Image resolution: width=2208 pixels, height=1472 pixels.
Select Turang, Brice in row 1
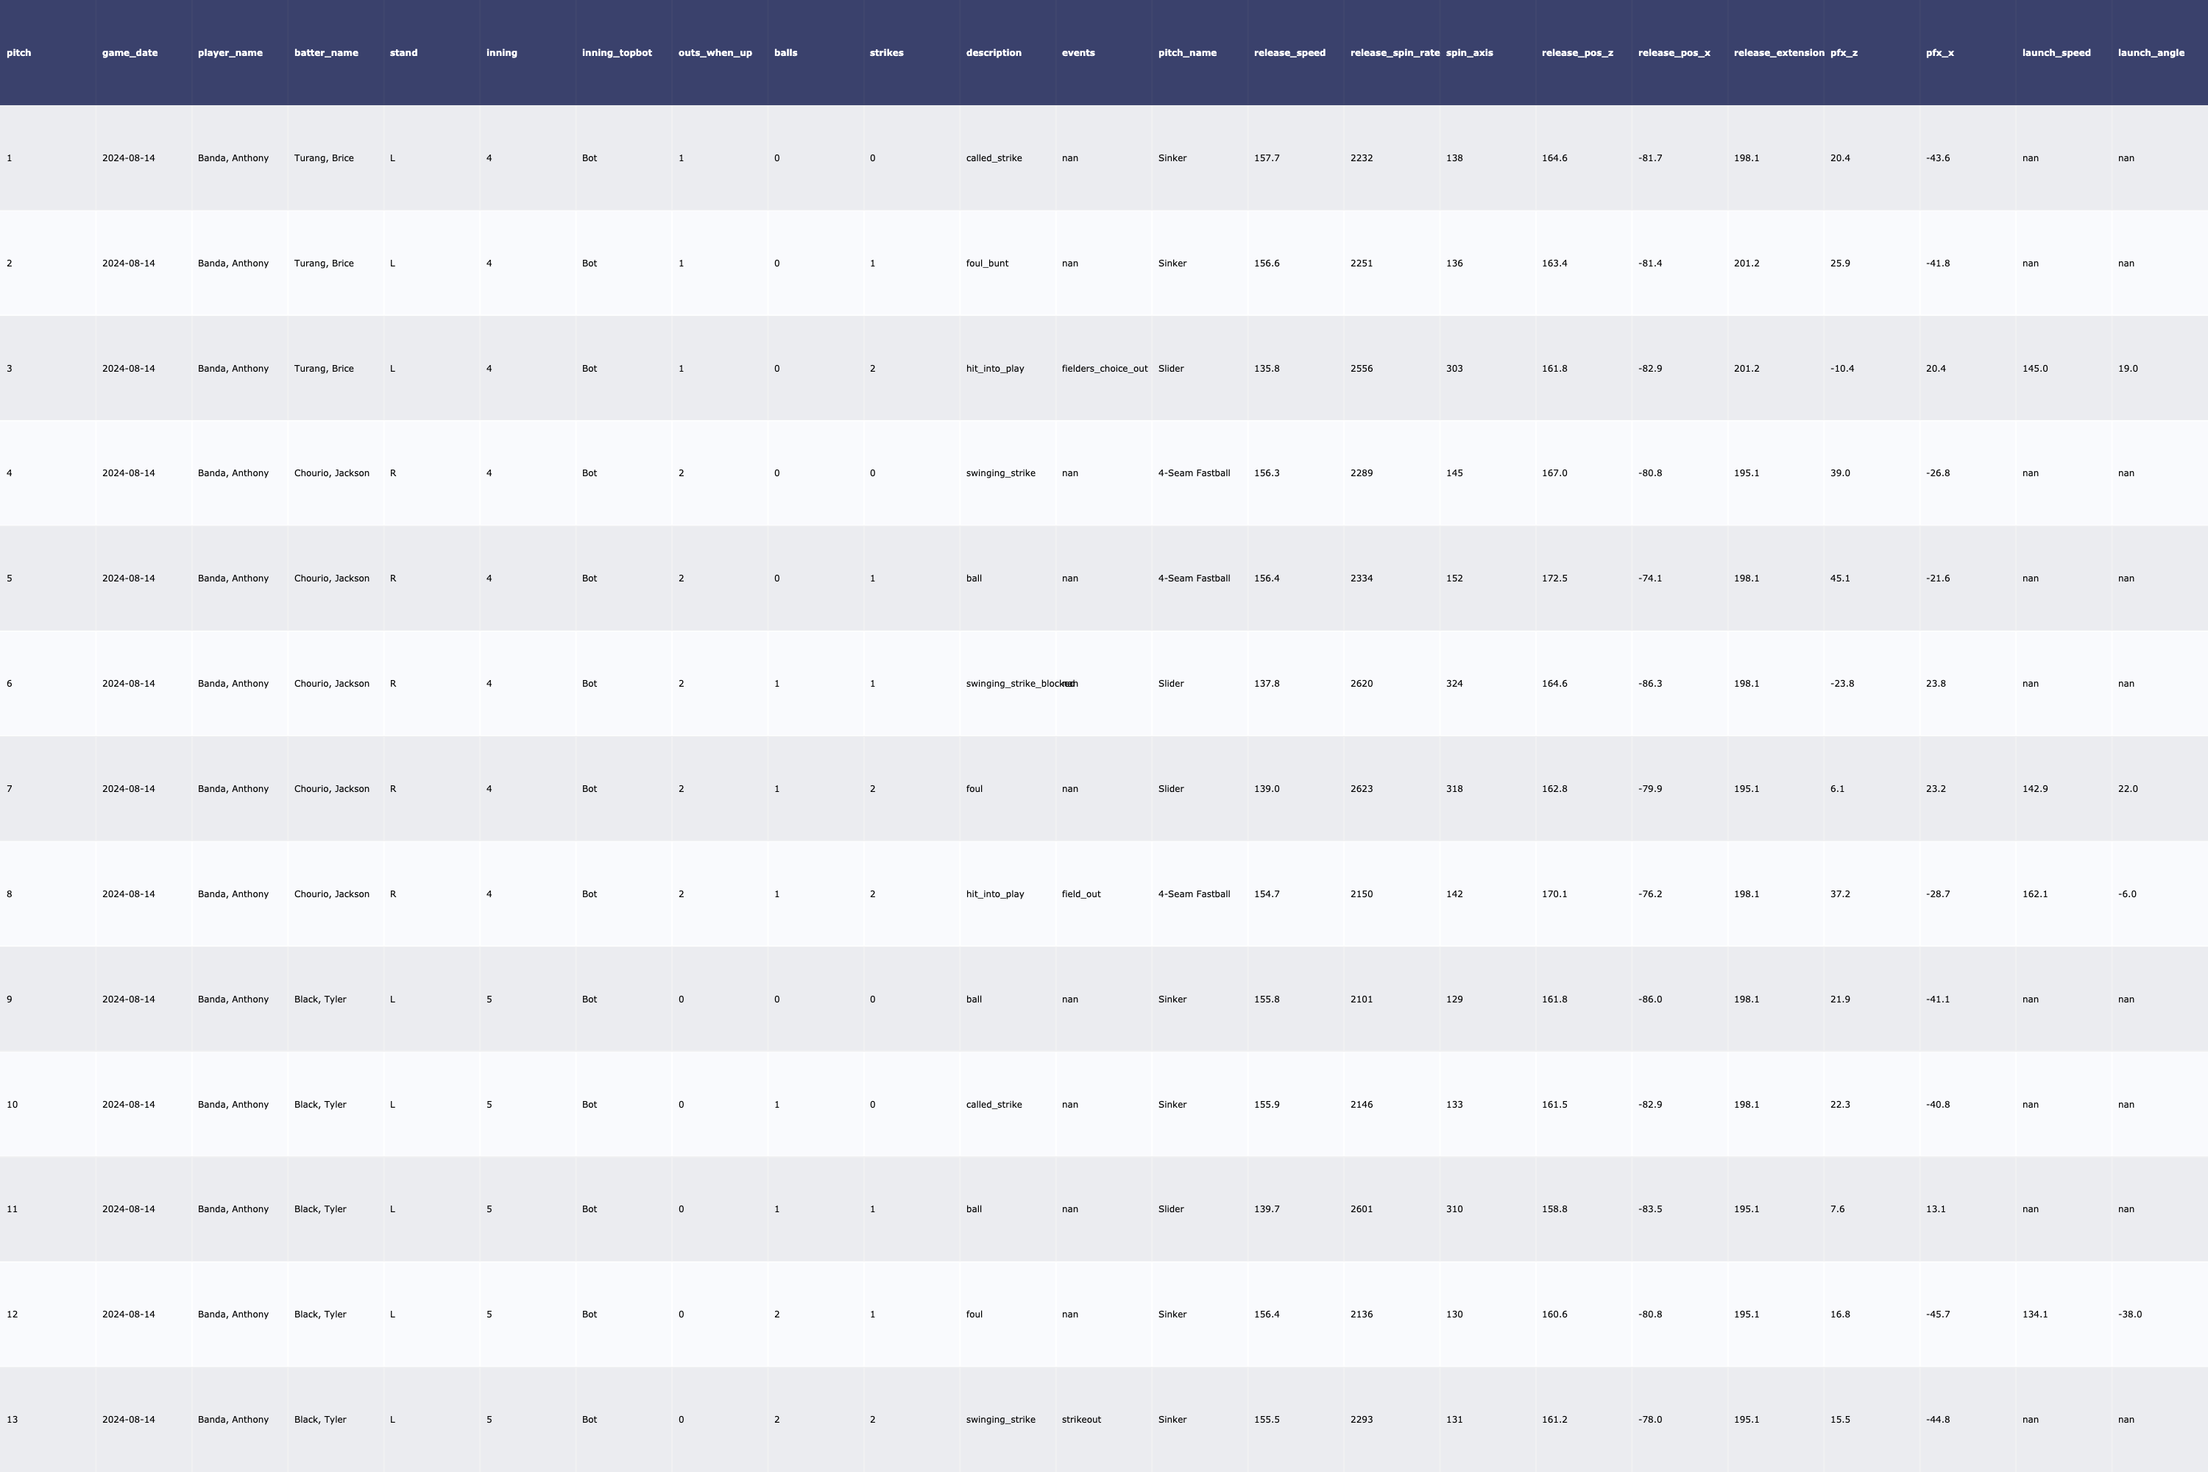coord(324,159)
